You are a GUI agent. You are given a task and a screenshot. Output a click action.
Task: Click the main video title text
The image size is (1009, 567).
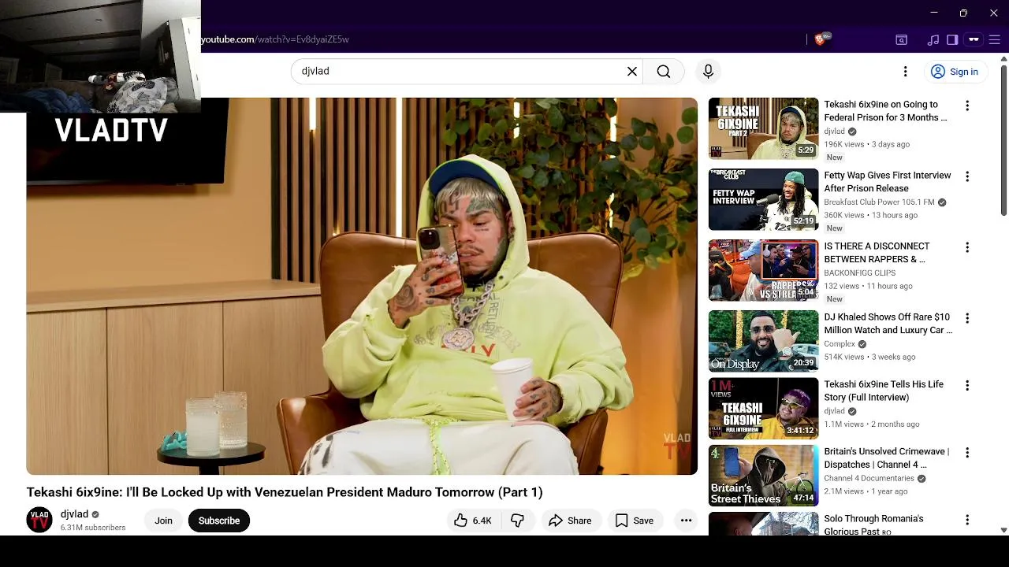pyautogui.click(x=285, y=492)
